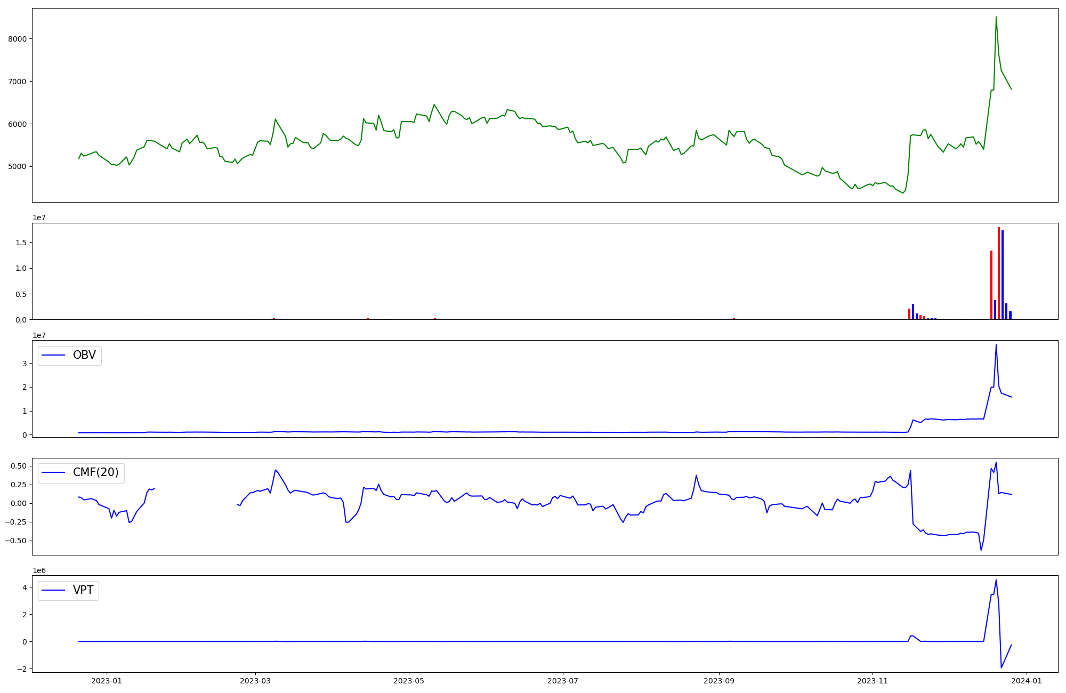The image size is (1066, 693).
Task: Click the 2023-05 x-axis date label
Action: pos(409,681)
